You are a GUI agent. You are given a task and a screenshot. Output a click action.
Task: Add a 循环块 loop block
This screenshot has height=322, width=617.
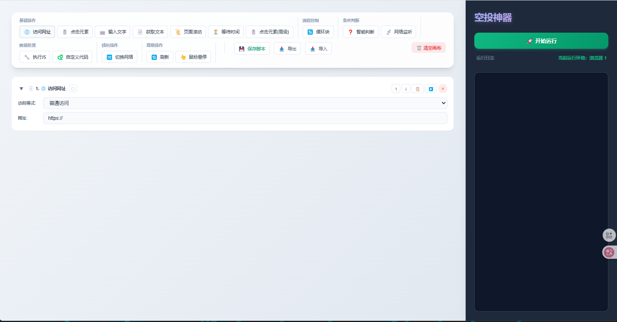coord(318,32)
